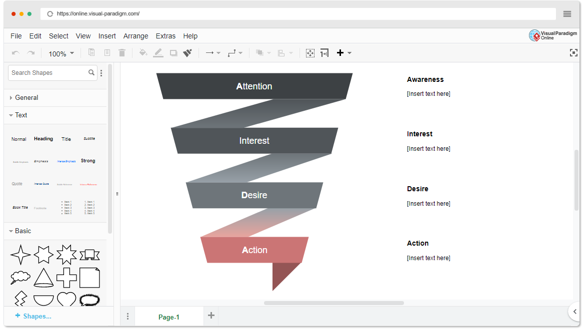Apply the Shadow tool
585x332 pixels.
tap(173, 52)
